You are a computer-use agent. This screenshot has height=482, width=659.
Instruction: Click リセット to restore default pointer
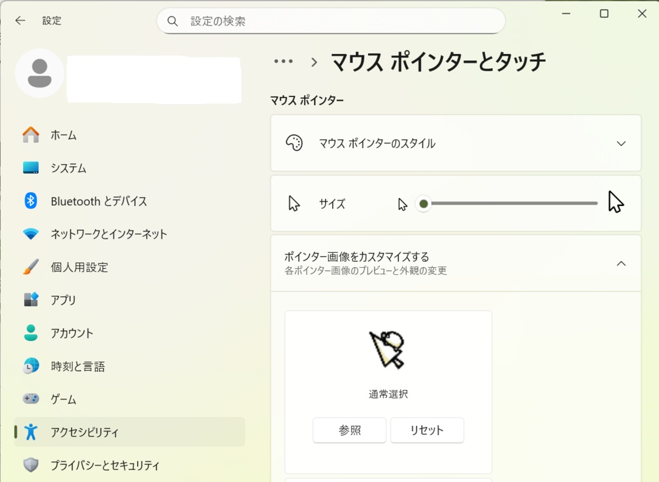(427, 430)
